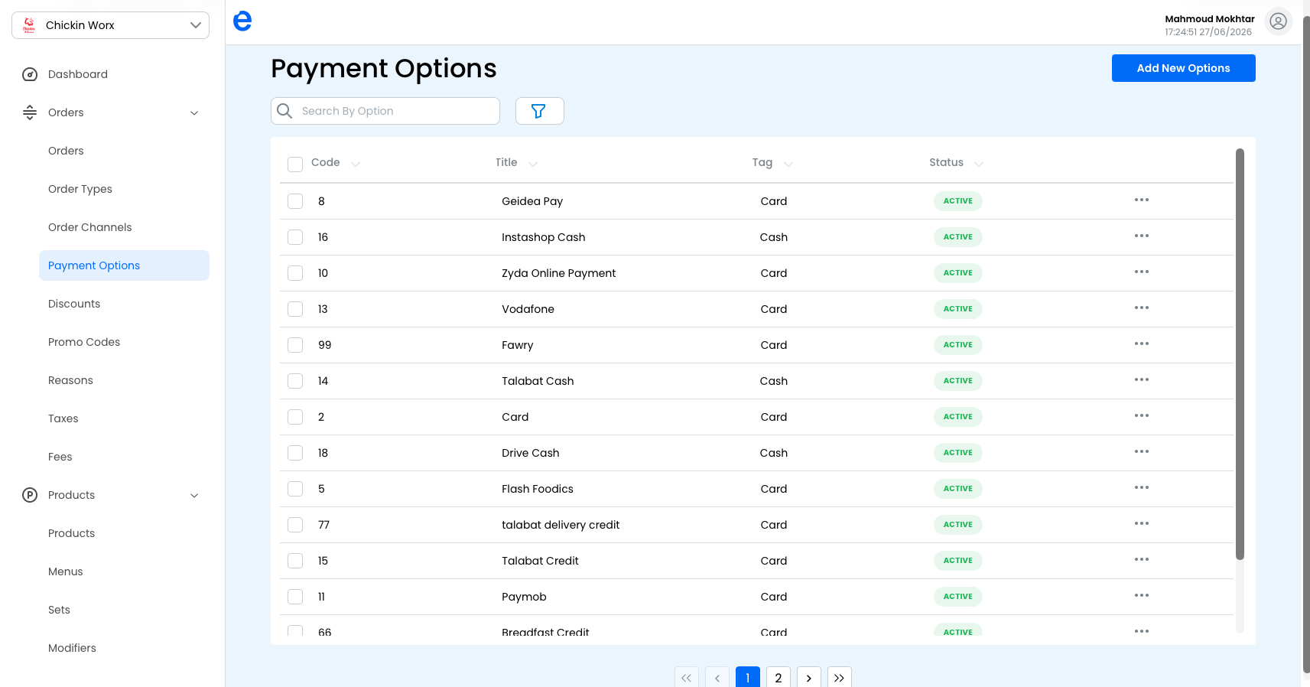Click the Add New Options button

1183,68
